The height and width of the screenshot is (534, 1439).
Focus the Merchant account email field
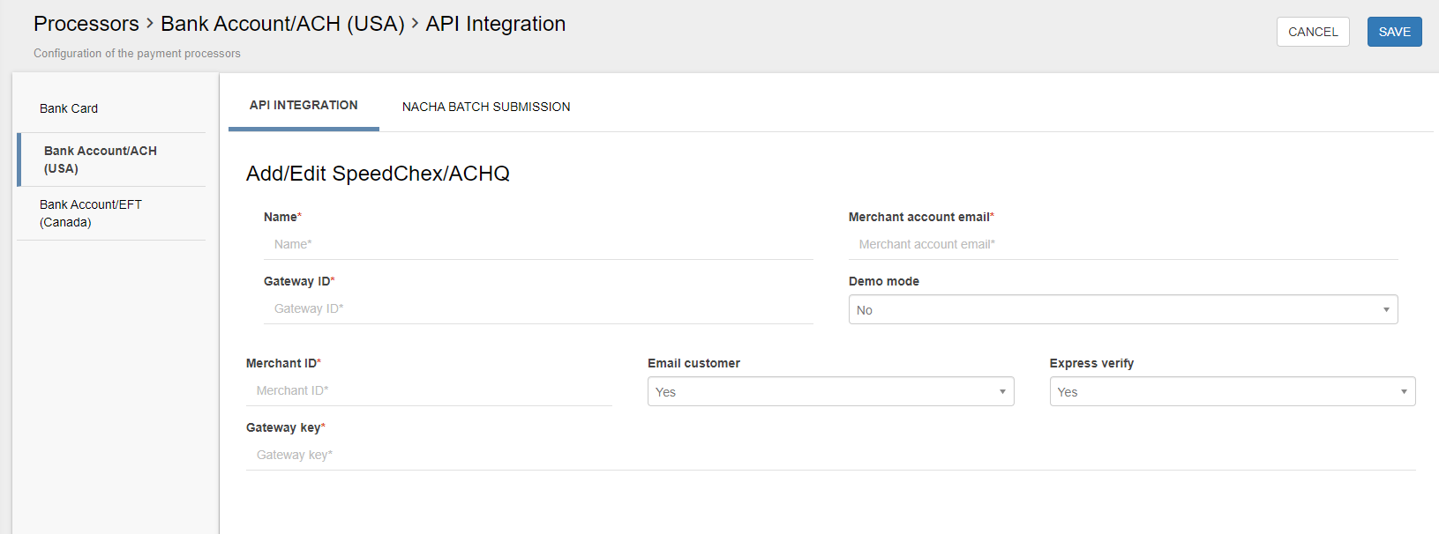1123,244
